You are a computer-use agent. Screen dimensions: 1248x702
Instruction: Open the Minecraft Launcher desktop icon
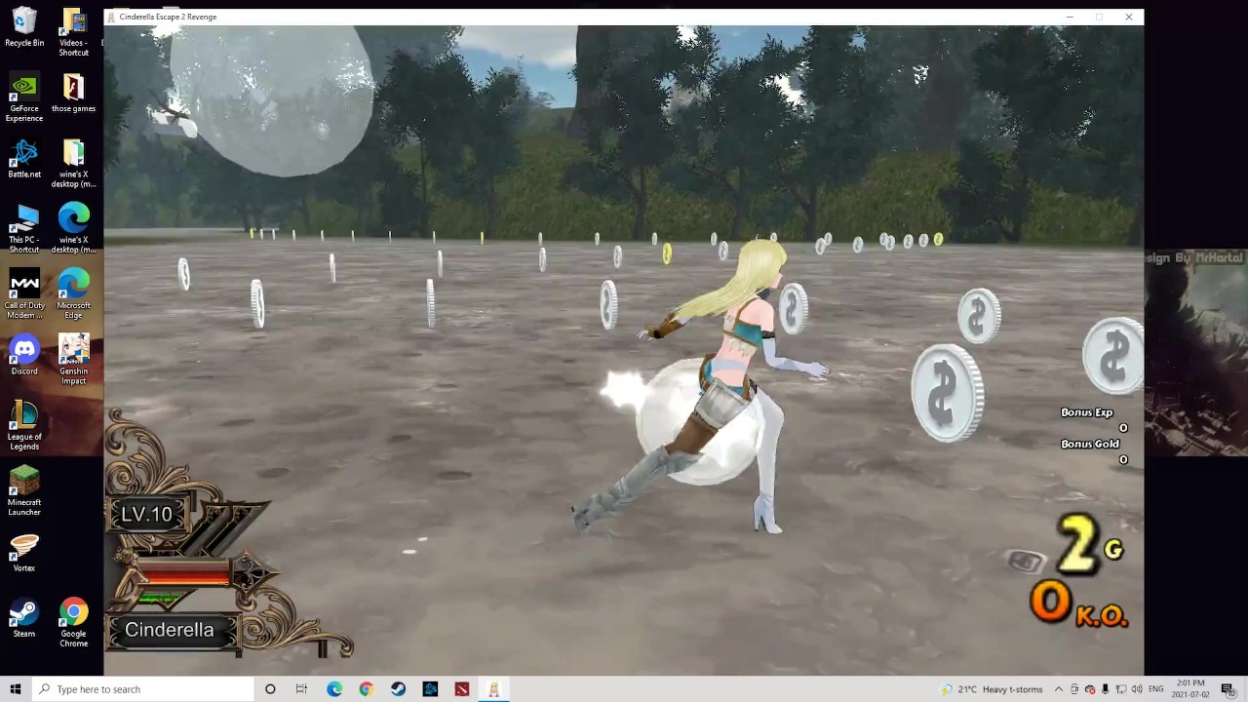pyautogui.click(x=24, y=491)
